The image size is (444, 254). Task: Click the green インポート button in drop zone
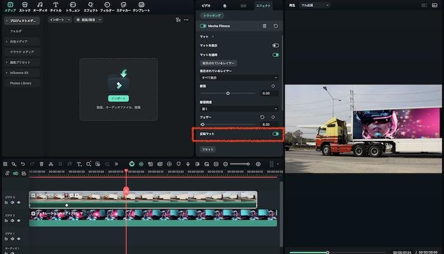118,98
